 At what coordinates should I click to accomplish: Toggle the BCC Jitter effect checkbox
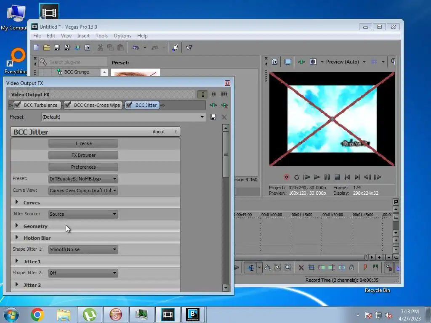129,105
